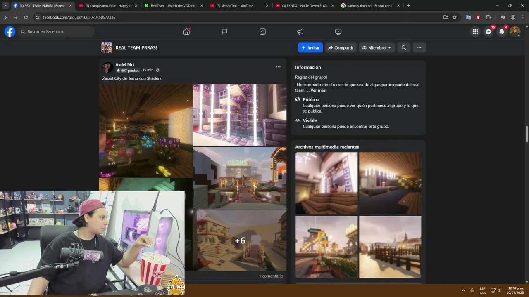The height and width of the screenshot is (297, 529).
Task: Expand the Miembro dropdown
Action: pos(377,47)
